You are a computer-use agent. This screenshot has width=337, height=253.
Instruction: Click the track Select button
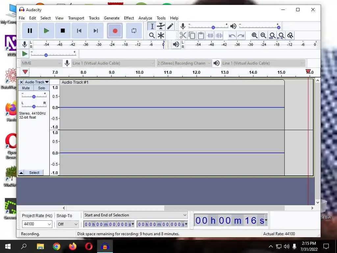click(x=34, y=173)
